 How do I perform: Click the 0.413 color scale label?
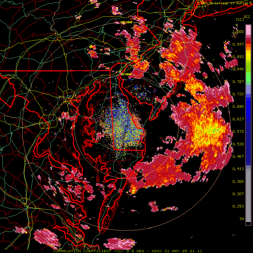238,169
